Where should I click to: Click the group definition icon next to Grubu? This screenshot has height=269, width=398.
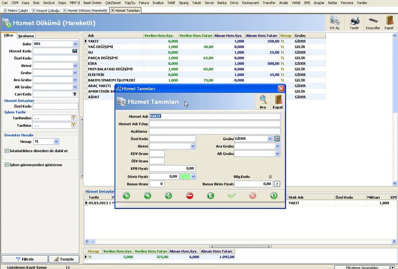[277, 139]
